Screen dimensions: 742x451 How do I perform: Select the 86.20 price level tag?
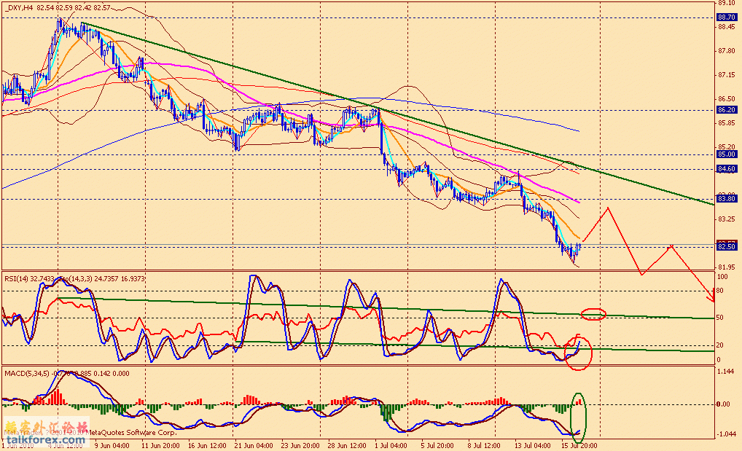pyautogui.click(x=725, y=109)
